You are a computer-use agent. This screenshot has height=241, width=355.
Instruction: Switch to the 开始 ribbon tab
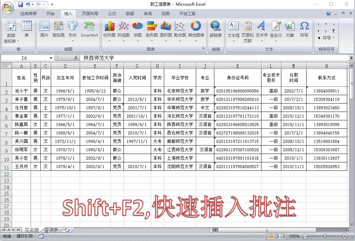pos(50,13)
